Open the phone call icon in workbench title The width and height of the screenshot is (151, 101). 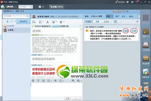click(x=124, y=11)
